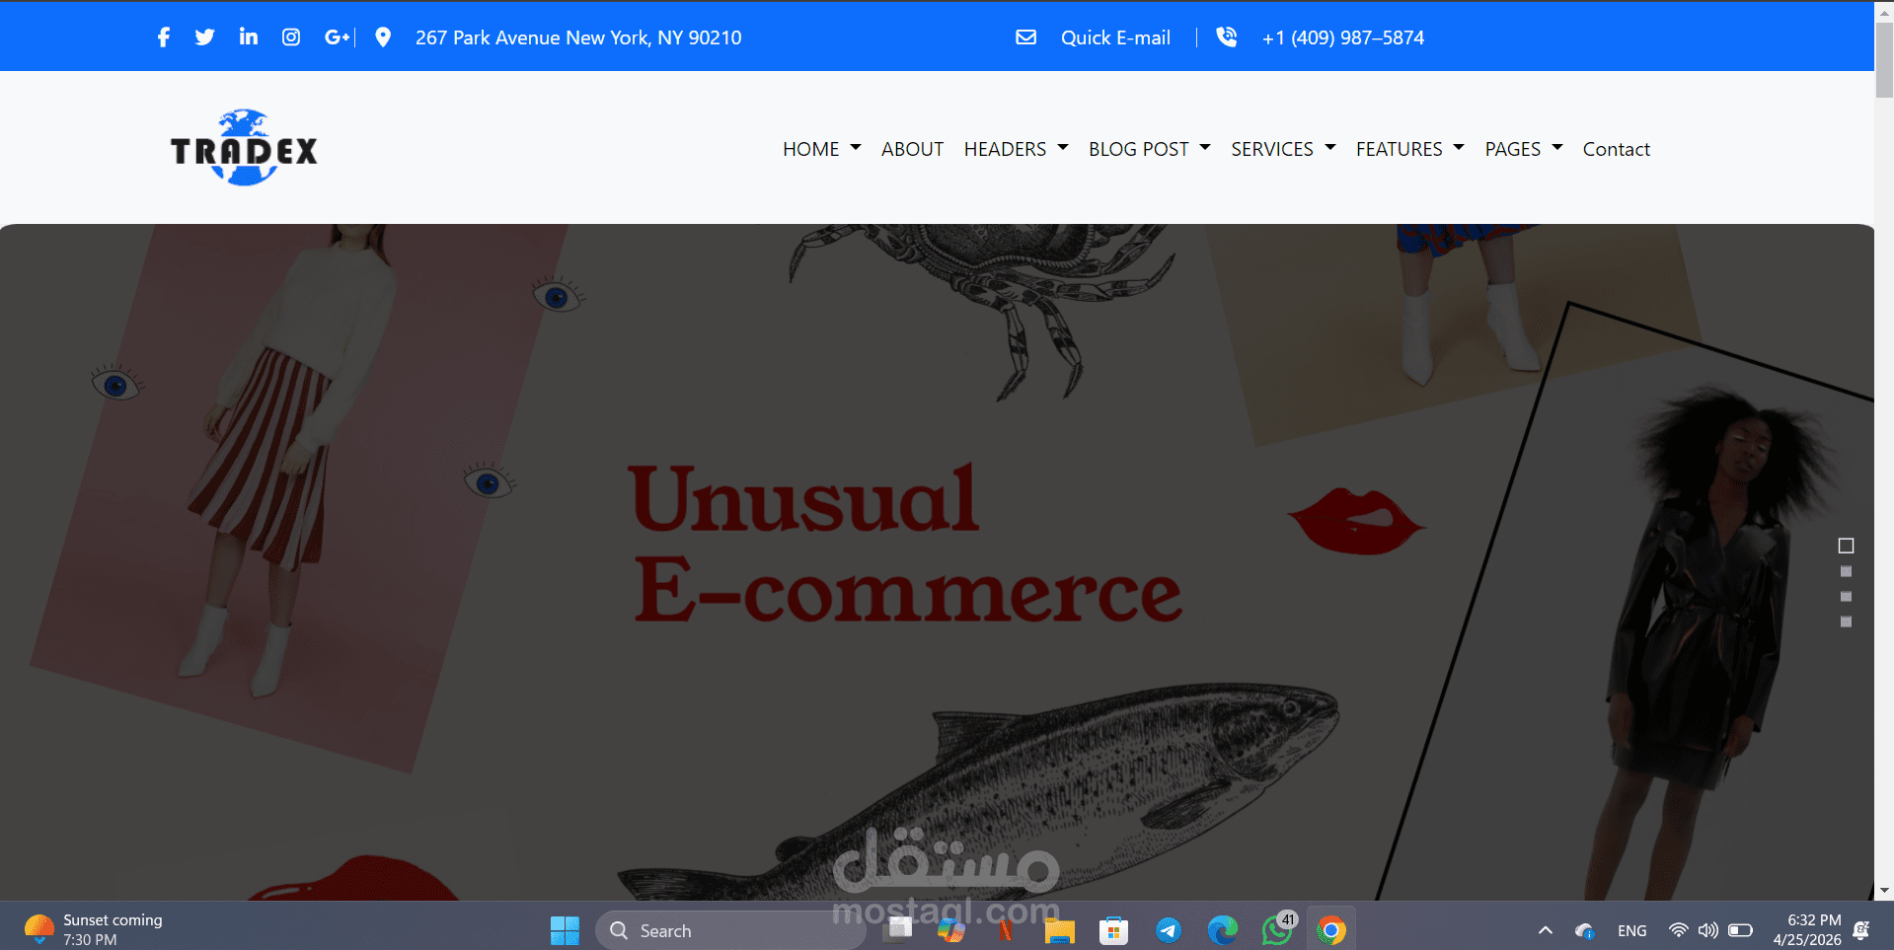Expand the BLOG POST dropdown
The image size is (1894, 950).
click(1150, 149)
